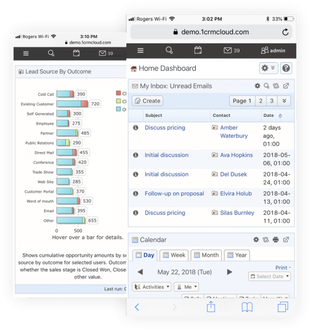Switch calendar to Day tab
The width and height of the screenshot is (311, 331).
[145, 255]
